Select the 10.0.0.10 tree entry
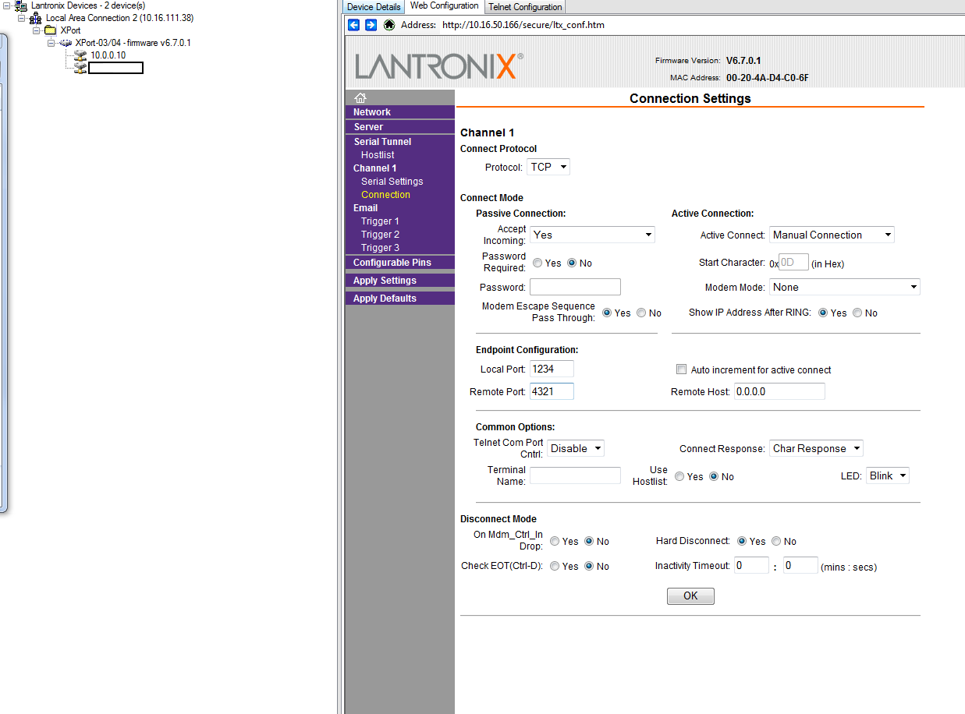 (x=108, y=55)
